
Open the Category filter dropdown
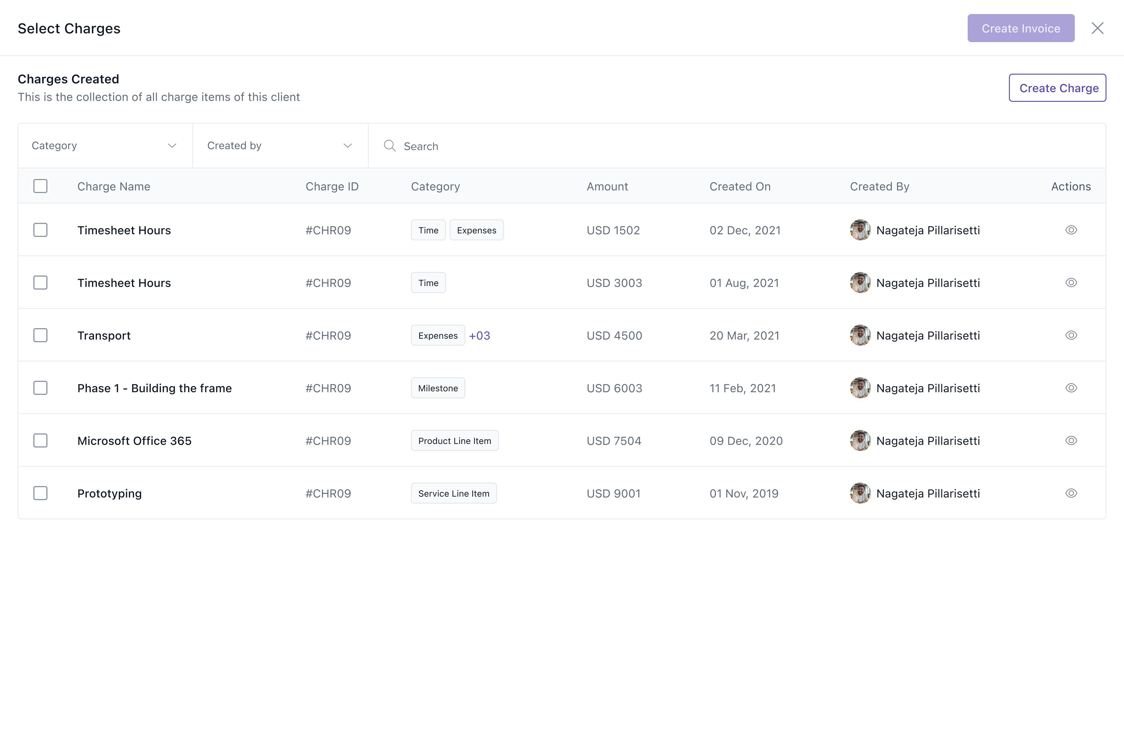click(105, 146)
